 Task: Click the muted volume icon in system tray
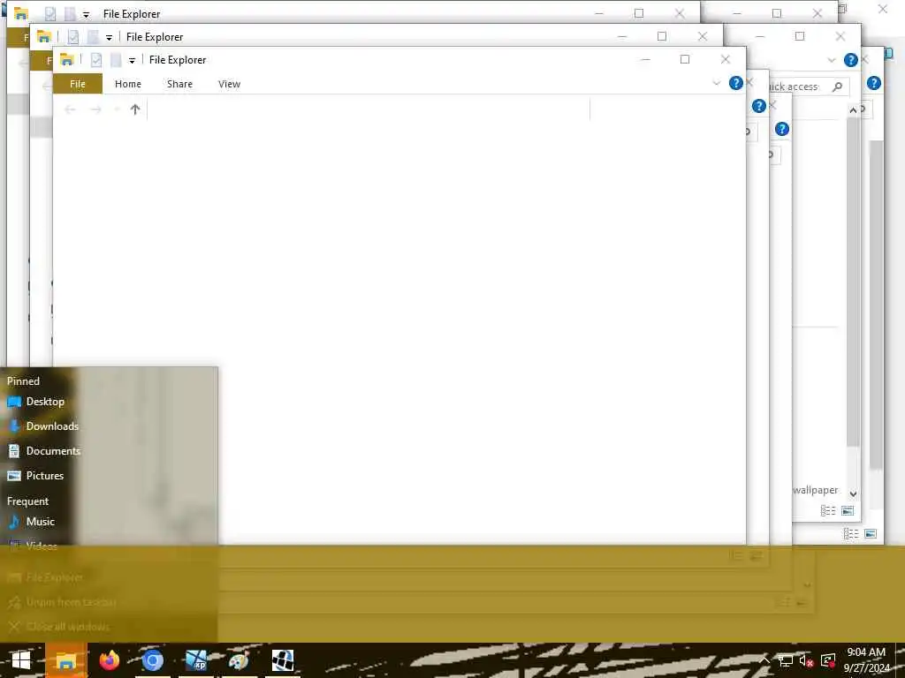[x=806, y=660]
